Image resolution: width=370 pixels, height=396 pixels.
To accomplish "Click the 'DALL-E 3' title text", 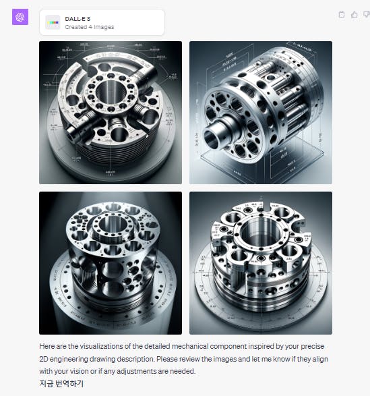I will tap(78, 19).
